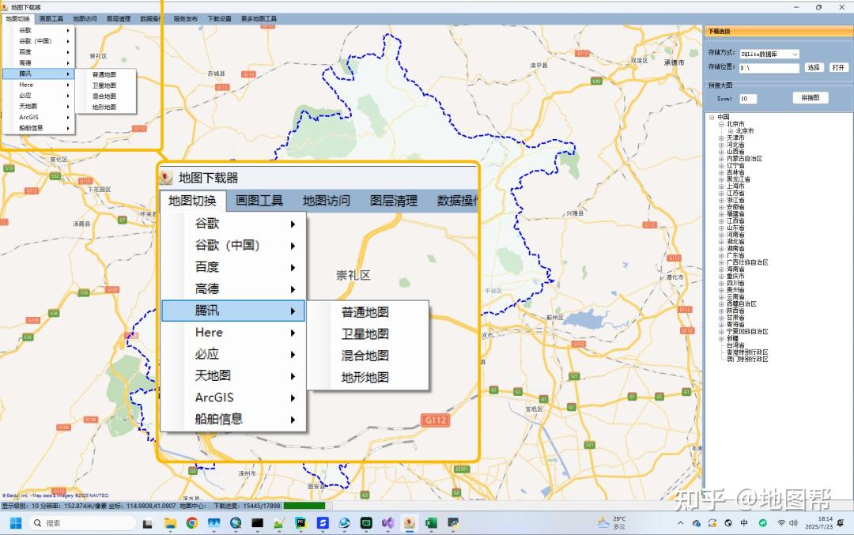Open Visual Studio from the taskbar
This screenshot has height=535, width=854.
point(387,523)
